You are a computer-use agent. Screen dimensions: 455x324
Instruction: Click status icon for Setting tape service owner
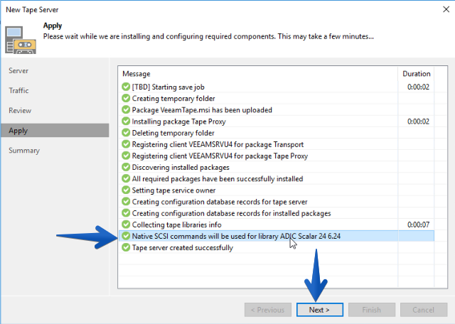[x=126, y=190]
